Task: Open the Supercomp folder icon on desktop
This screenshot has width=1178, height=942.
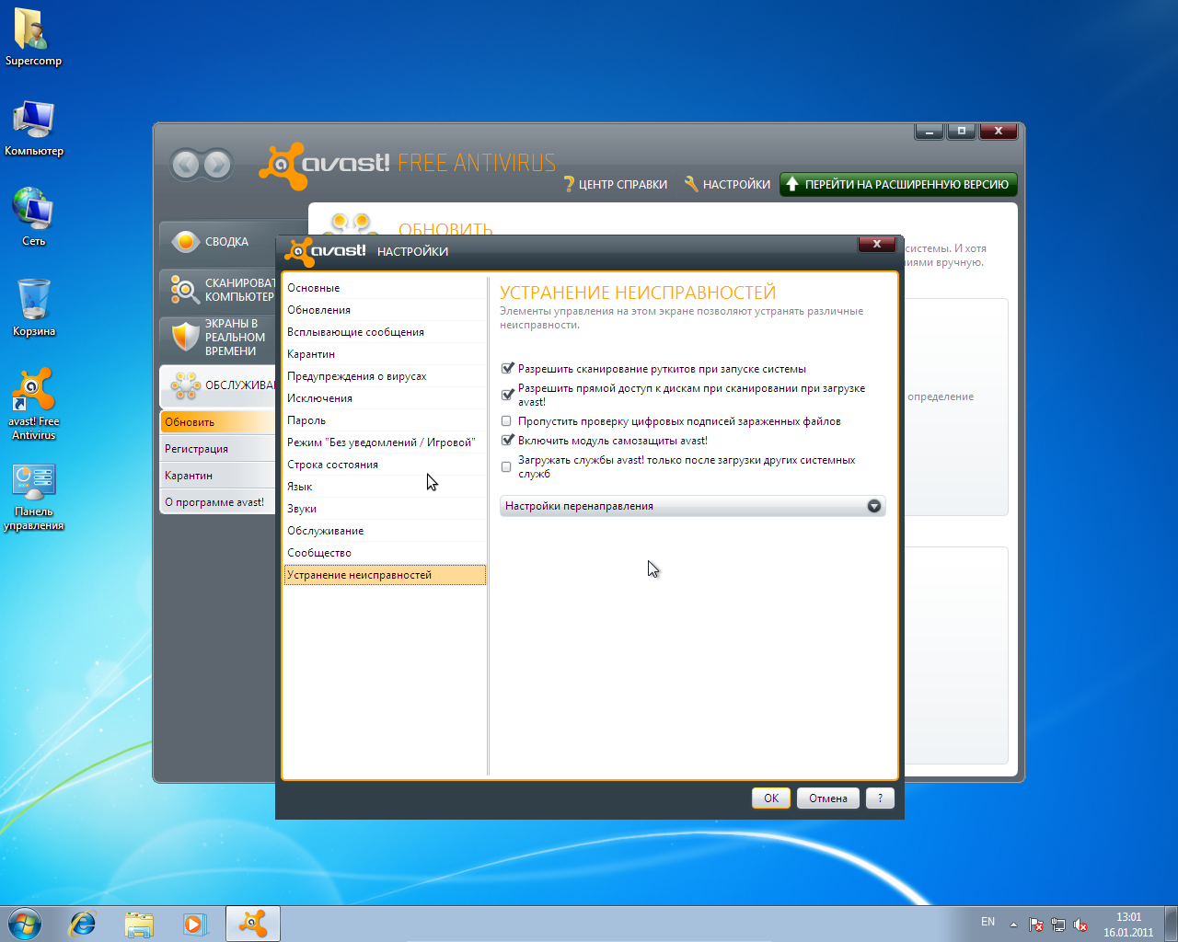Action: point(33,37)
